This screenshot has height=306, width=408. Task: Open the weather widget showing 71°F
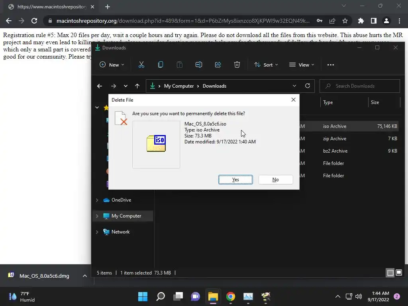coord(22,296)
